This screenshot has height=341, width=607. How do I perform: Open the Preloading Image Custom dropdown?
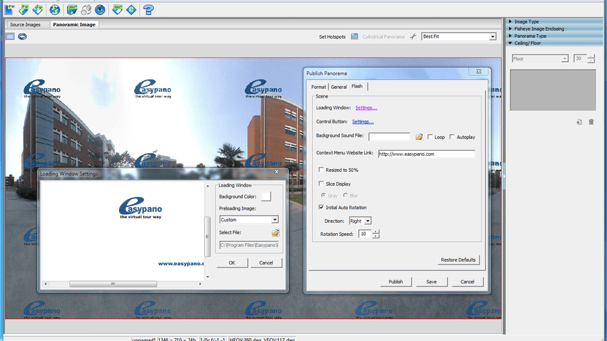(274, 219)
